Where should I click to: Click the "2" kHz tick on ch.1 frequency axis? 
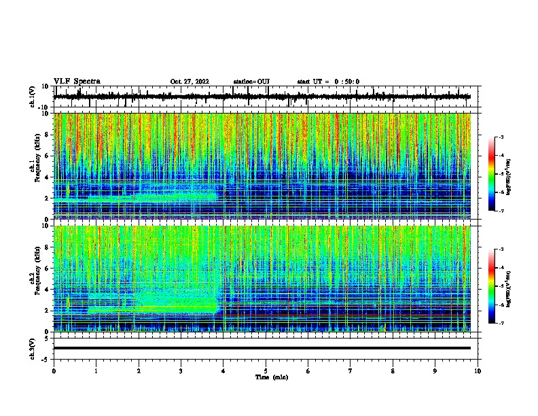click(x=47, y=198)
